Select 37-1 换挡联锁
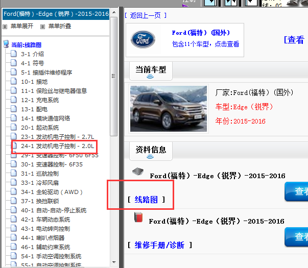 [x=40, y=201]
